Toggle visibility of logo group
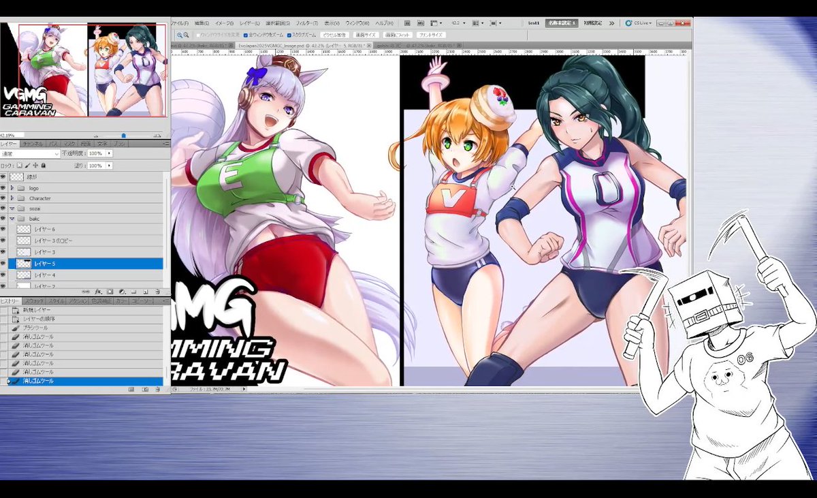 tap(4, 187)
